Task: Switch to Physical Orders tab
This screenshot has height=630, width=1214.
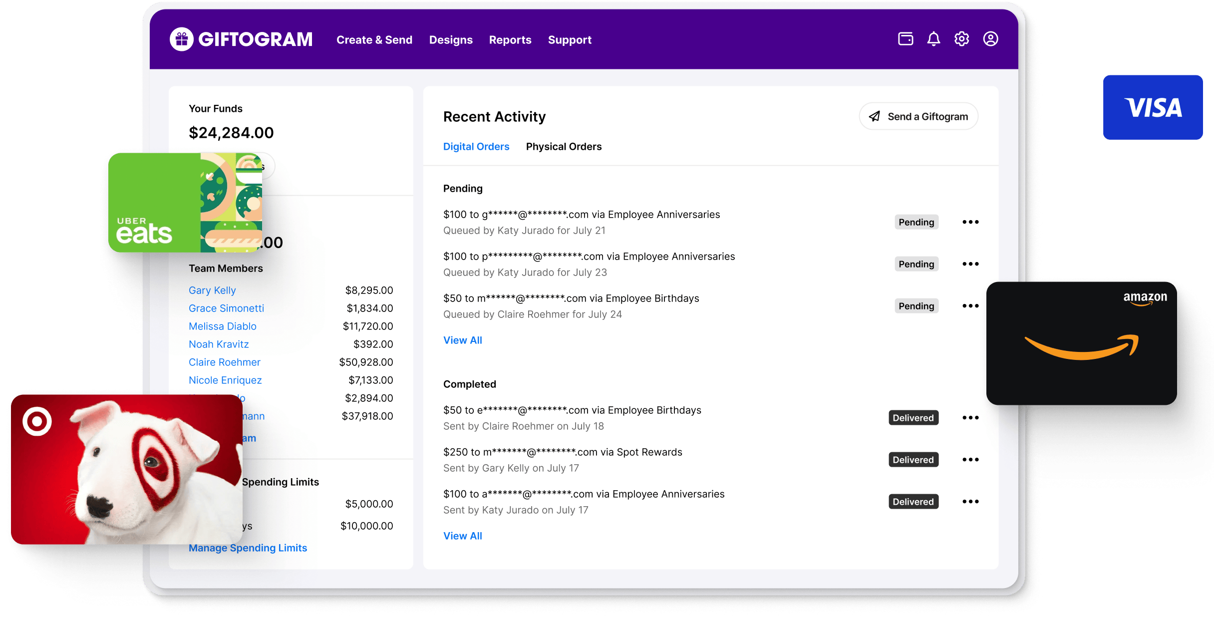Action: (564, 147)
